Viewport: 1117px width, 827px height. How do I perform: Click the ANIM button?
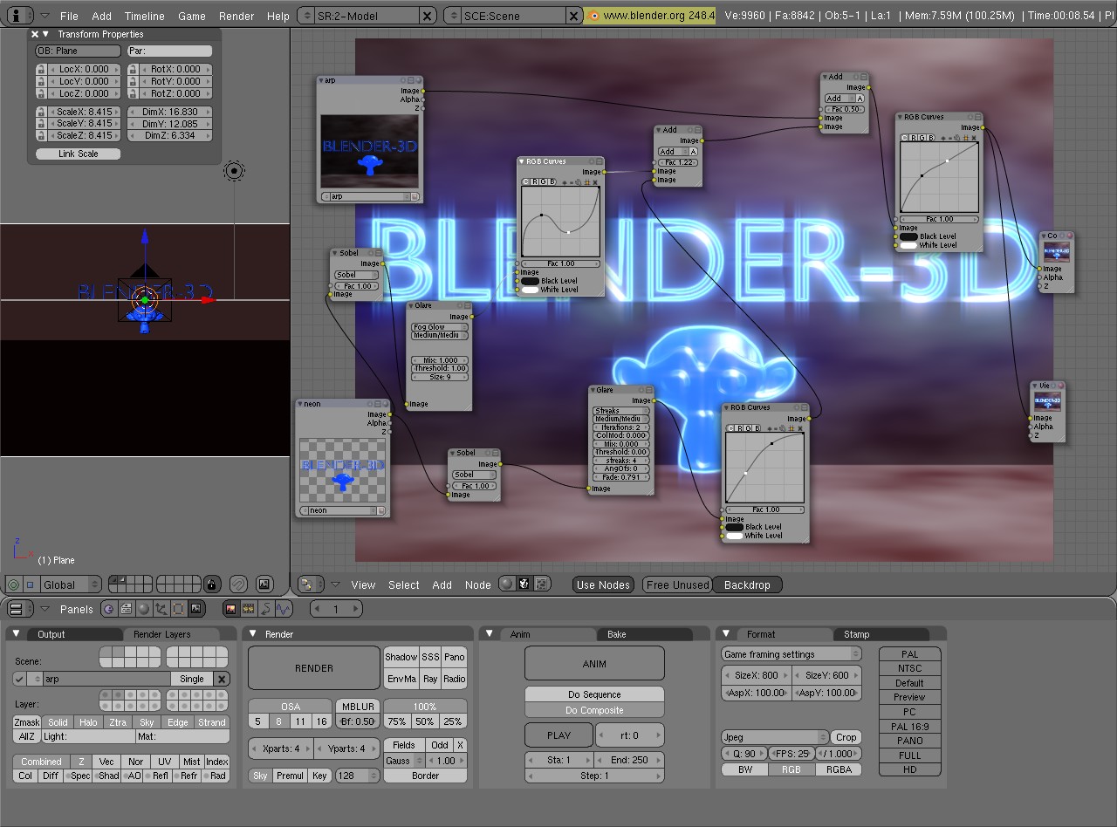point(594,664)
